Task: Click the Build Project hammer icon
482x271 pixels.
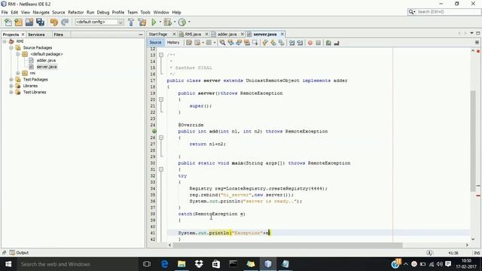Action: click(131, 22)
